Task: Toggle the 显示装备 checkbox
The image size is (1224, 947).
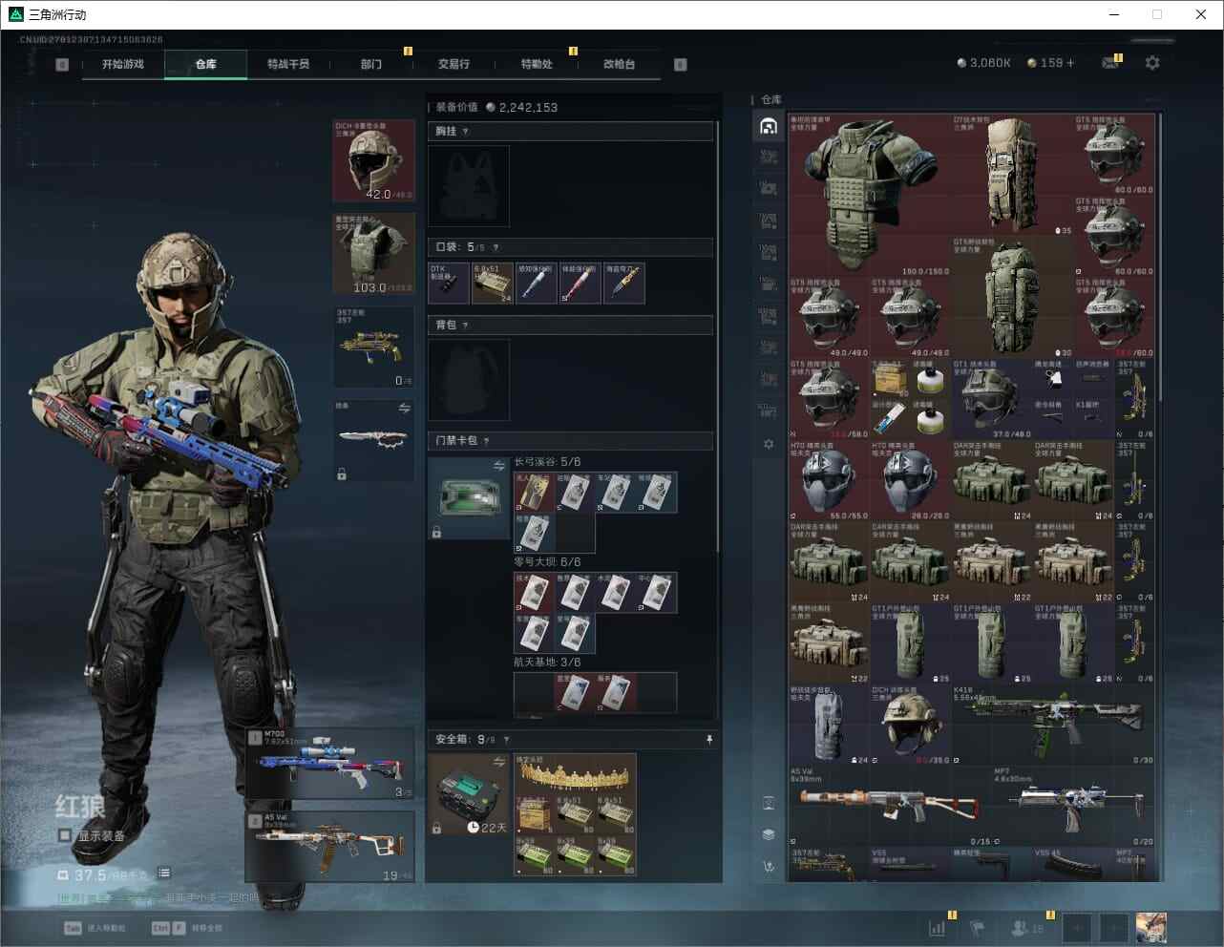Action: (x=65, y=835)
